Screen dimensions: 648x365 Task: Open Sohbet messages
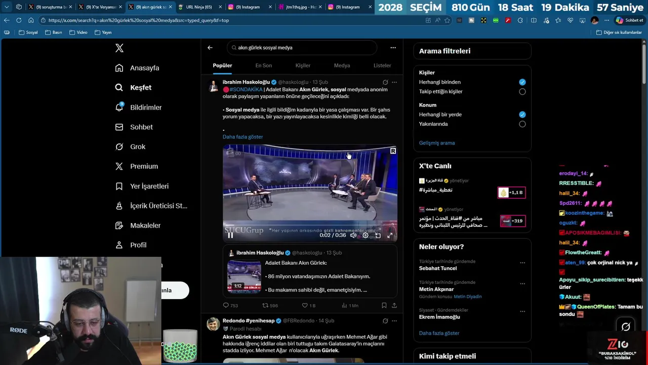click(134, 127)
